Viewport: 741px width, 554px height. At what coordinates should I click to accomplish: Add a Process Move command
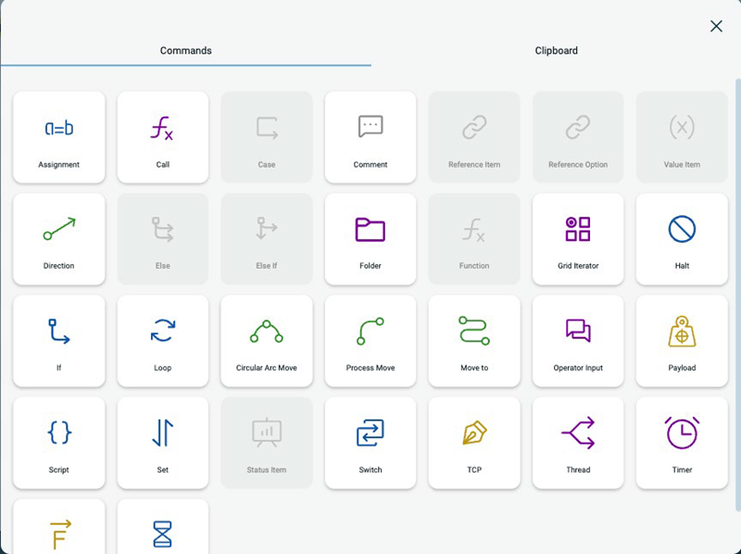[370, 341]
